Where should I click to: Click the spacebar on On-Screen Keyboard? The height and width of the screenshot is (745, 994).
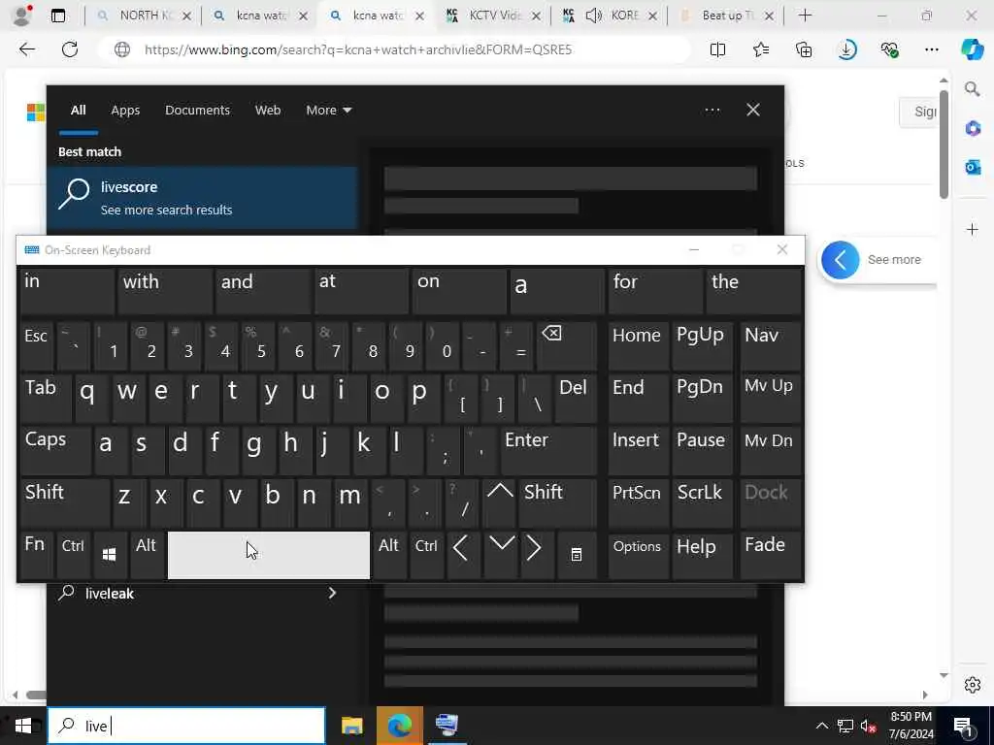[269, 554]
